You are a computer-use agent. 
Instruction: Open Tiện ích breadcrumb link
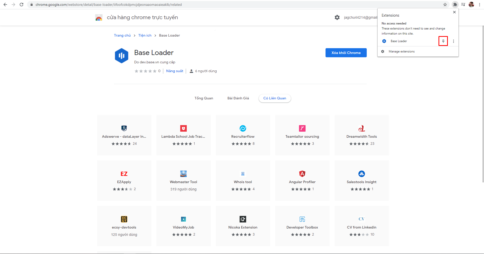click(145, 35)
